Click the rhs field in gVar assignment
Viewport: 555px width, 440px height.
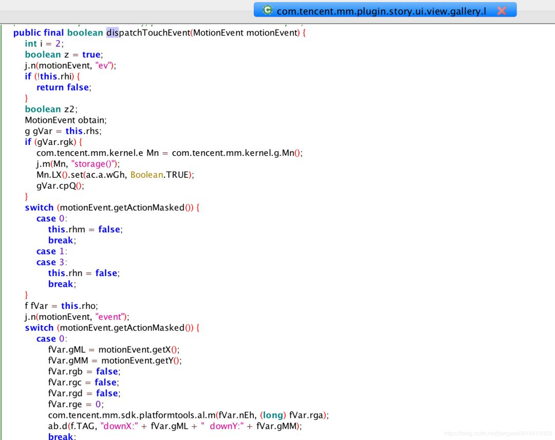point(94,131)
